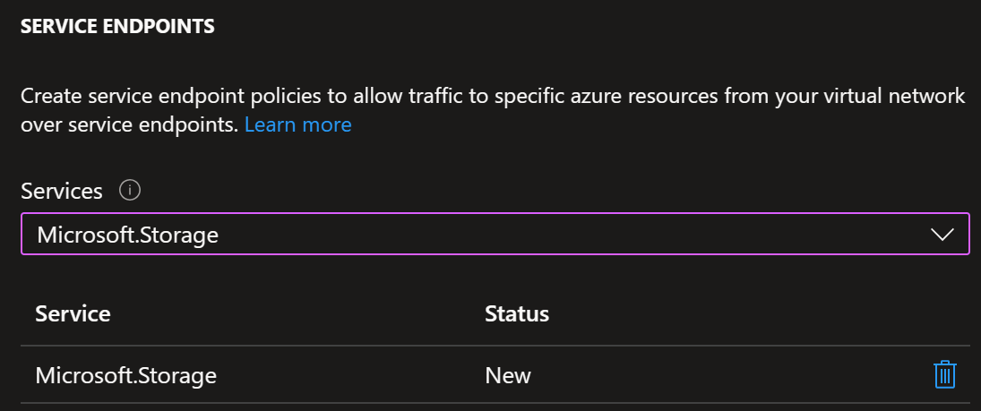981x411 pixels.
Task: Select the table row with status New
Action: [x=495, y=374]
